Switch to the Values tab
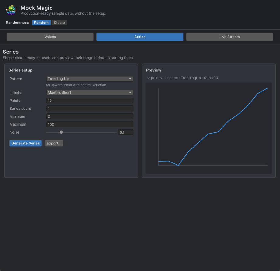The width and height of the screenshot is (280, 271). [x=50, y=37]
